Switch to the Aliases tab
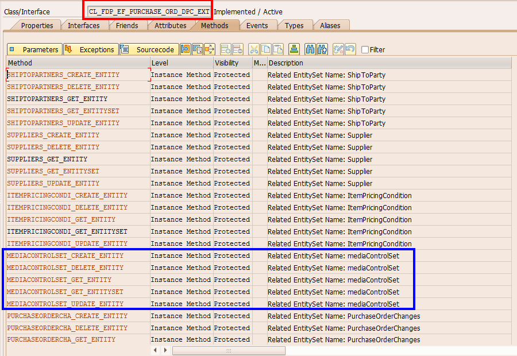Viewport: 517px width, 356px height. tap(331, 25)
